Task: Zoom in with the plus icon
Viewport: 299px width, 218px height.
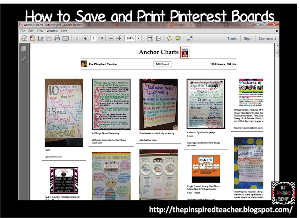Action: pyautogui.click(x=119, y=38)
